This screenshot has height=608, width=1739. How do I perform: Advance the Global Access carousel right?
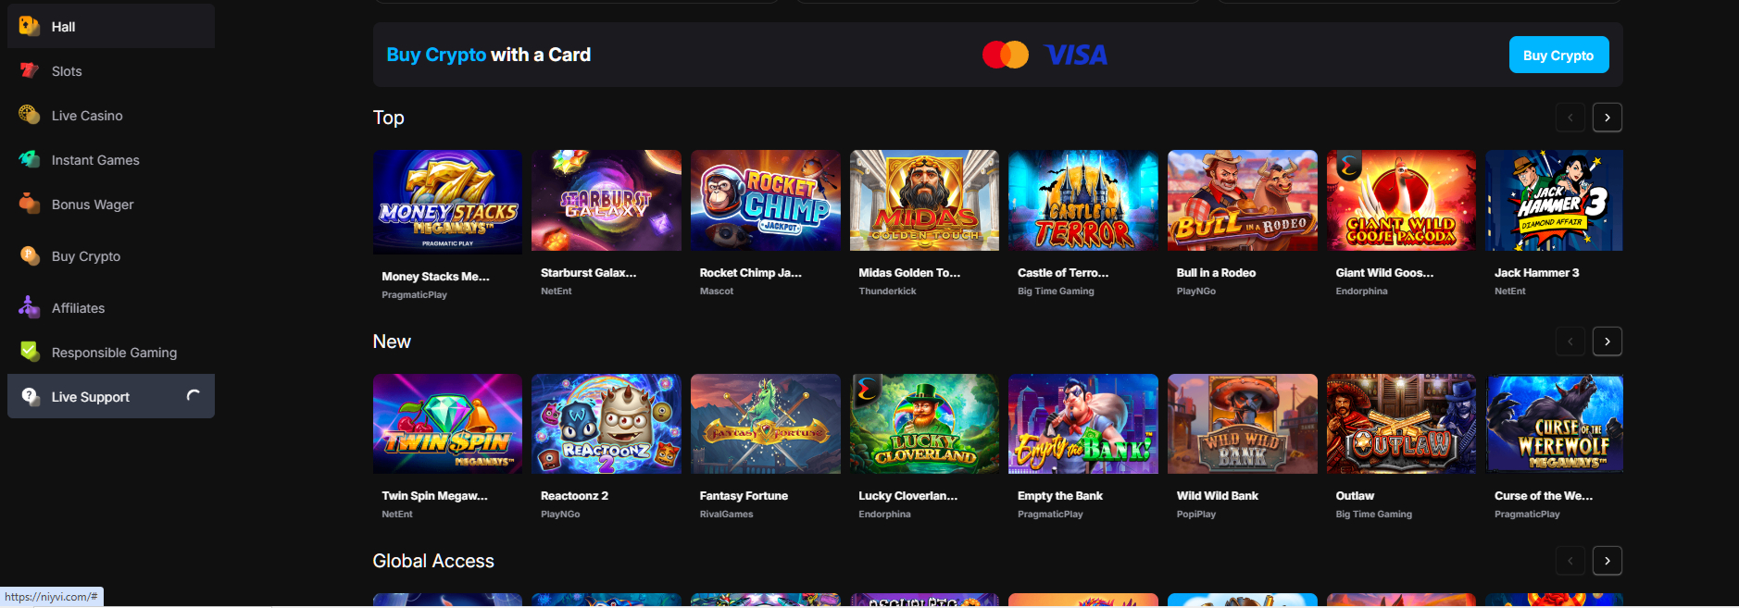click(x=1607, y=561)
